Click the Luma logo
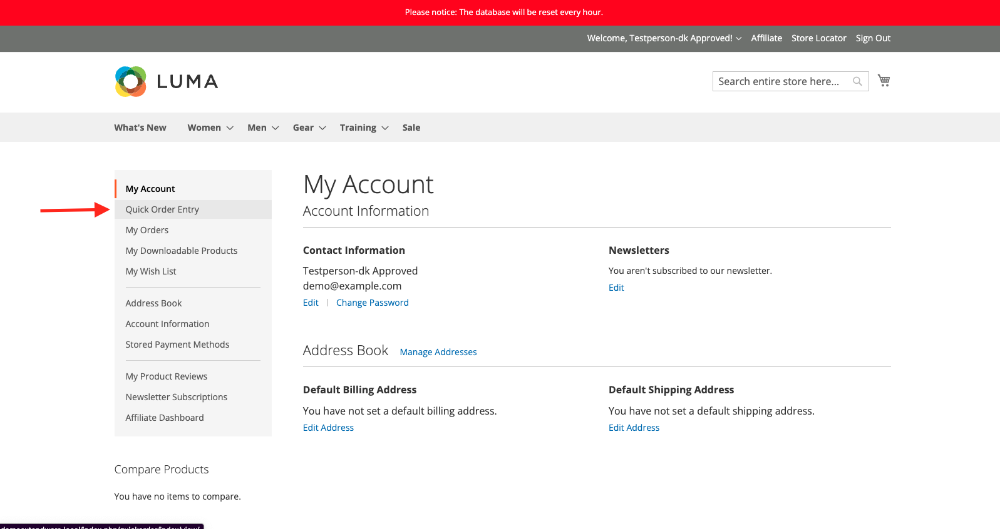Viewport: 1000px width, 529px height. click(167, 81)
